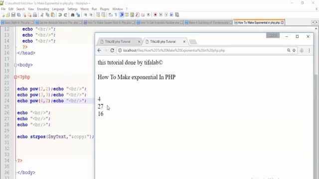
Task: Open the Run menu
Action: 94,9
